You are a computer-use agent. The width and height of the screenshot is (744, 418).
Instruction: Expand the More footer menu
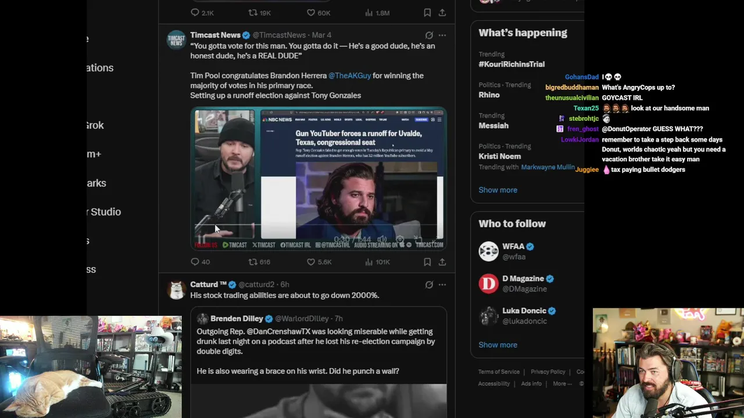tap(561, 384)
